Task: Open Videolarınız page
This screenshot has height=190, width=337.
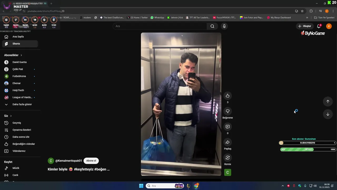Action: coord(20,151)
